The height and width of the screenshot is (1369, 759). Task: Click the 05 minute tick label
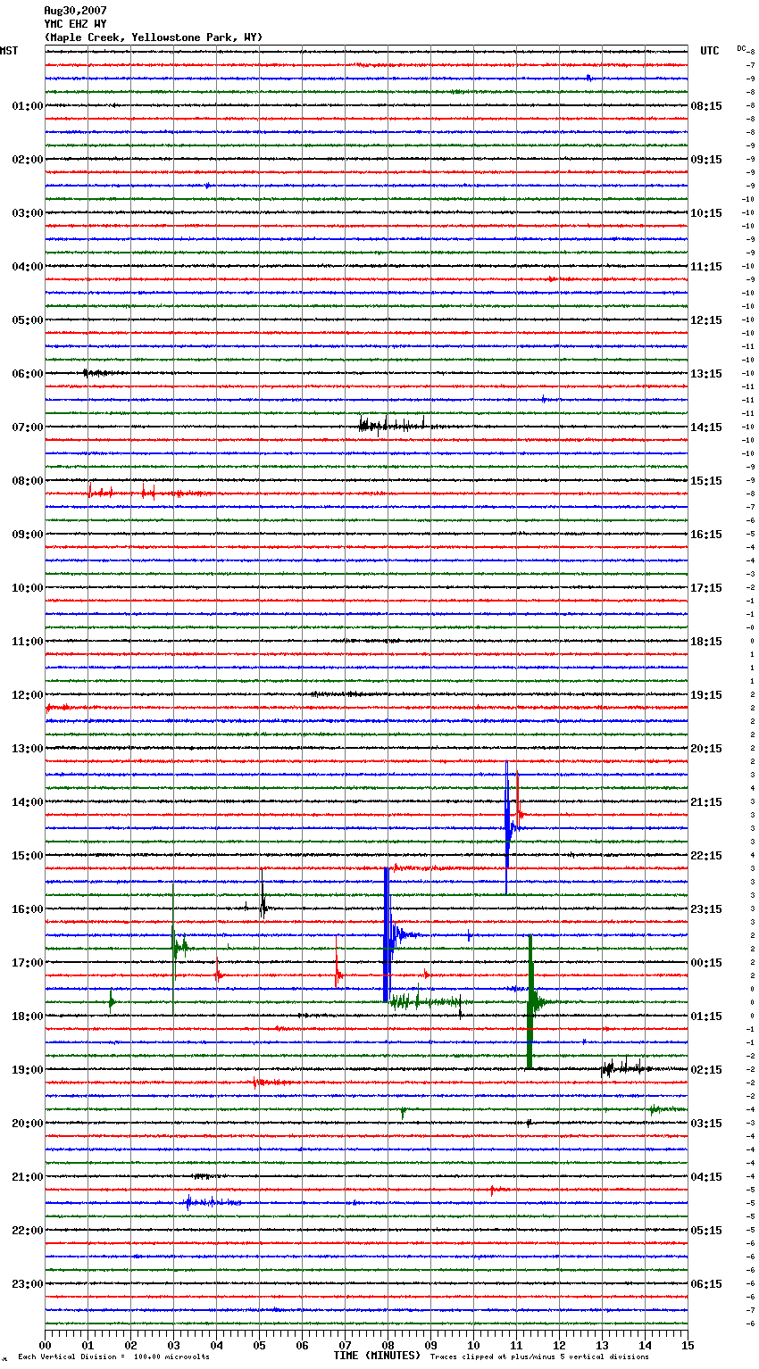coord(259,1345)
